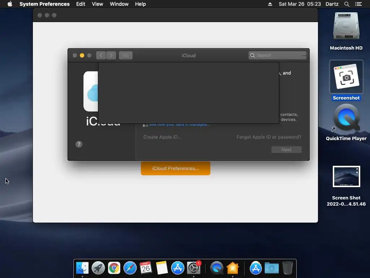The image size is (370, 278).
Task: Open the System Preferences menu
Action: point(44,4)
